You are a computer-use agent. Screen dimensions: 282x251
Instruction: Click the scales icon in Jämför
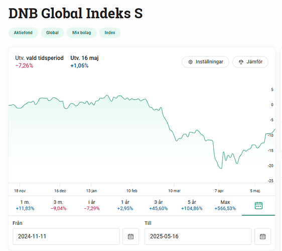(x=241, y=62)
